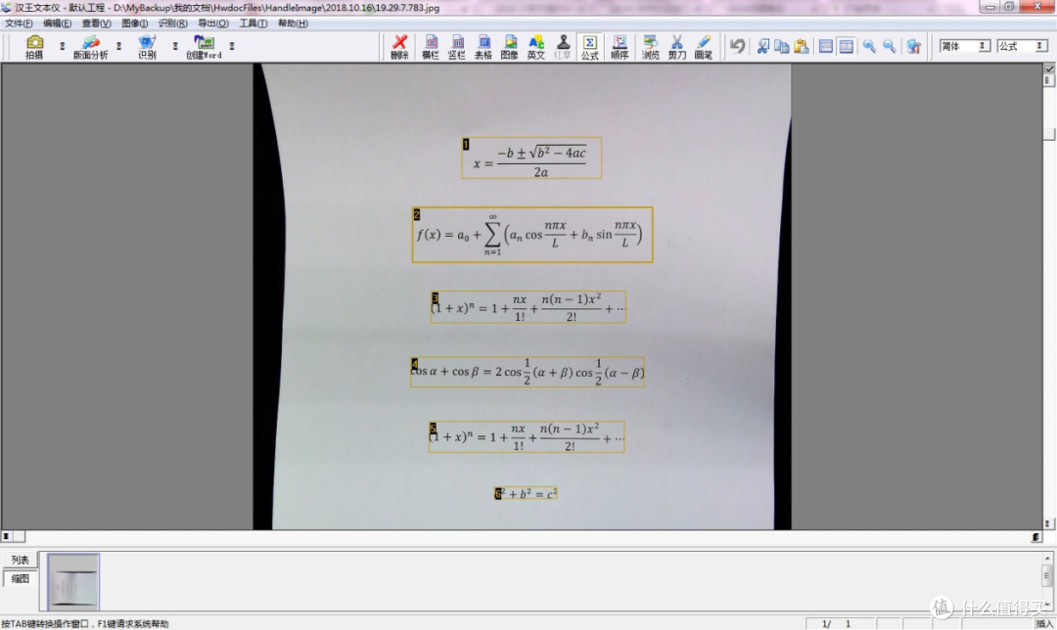Viewport: 1057px width, 630px height.
Task: Open the 查看(V) menu
Action: click(96, 23)
